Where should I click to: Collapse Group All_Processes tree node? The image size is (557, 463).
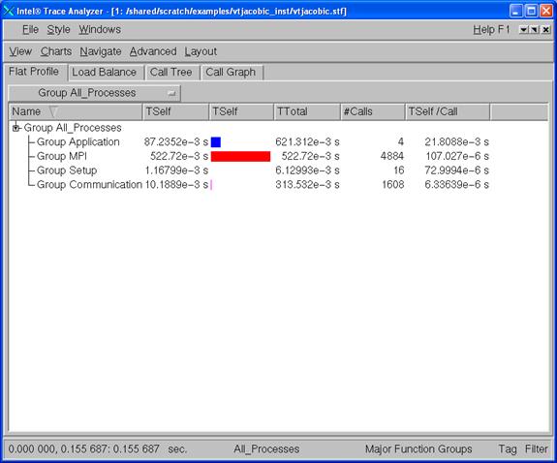click(16, 128)
